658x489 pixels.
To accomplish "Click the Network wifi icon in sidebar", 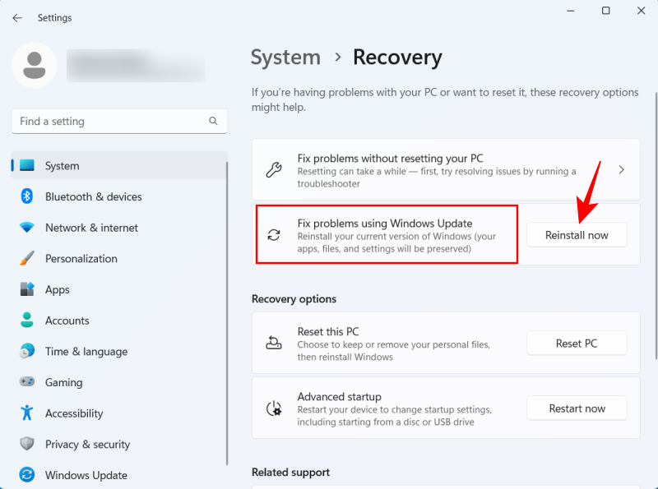I will [27, 228].
